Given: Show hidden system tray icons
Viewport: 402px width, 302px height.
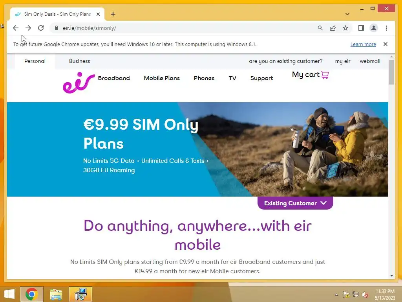Looking at the screenshot, I should [336, 295].
